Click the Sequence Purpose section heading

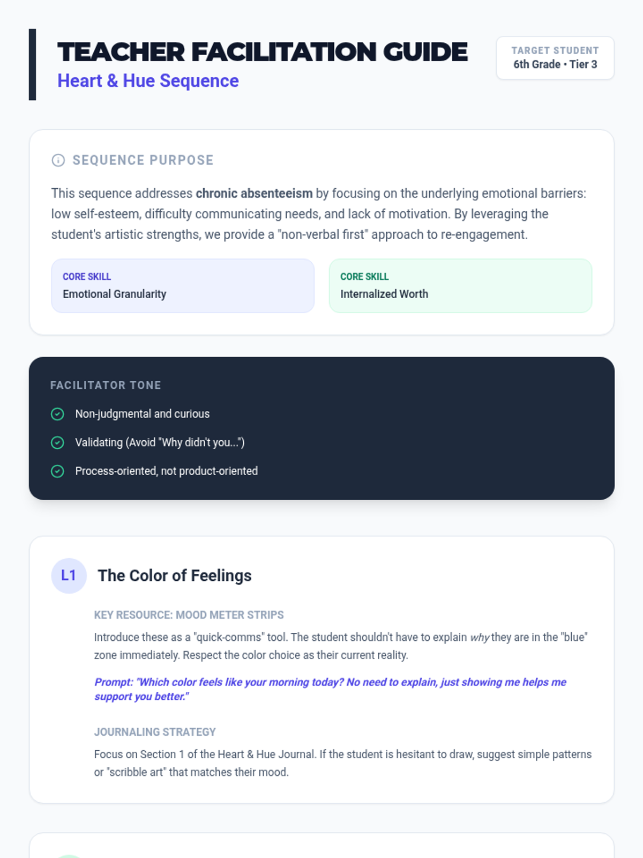click(143, 160)
